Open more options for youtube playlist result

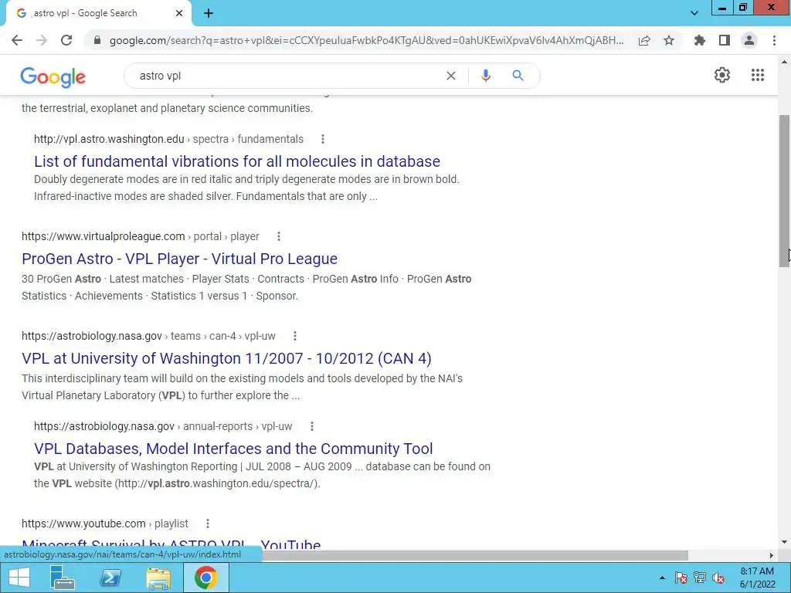[x=207, y=524]
